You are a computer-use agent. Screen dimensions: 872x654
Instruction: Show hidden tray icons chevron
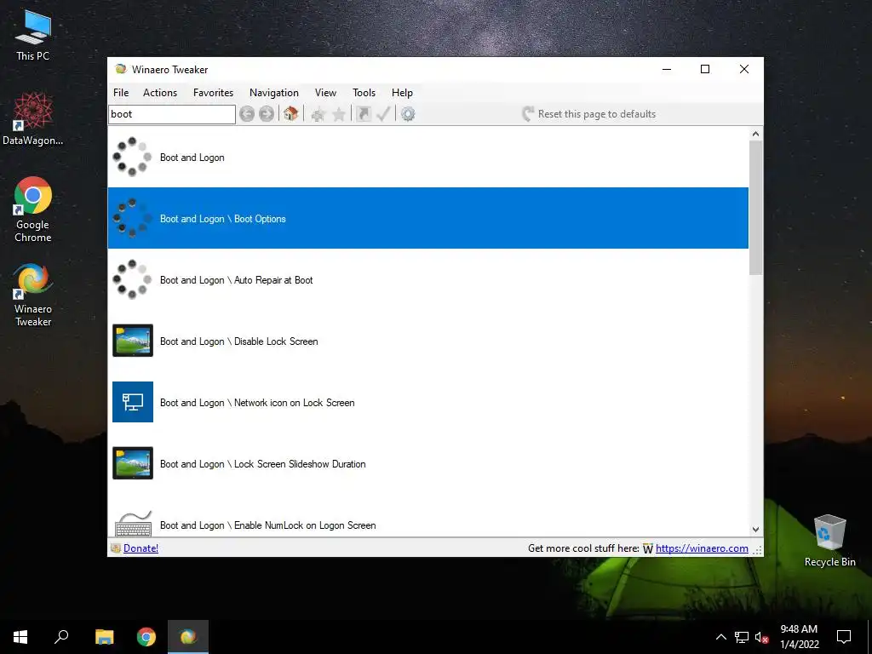coord(720,637)
